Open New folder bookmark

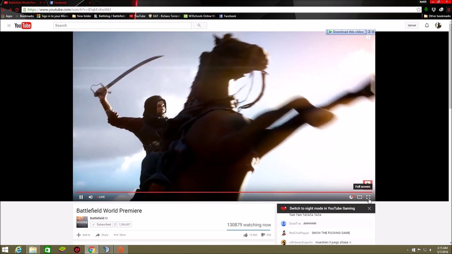[x=82, y=16]
